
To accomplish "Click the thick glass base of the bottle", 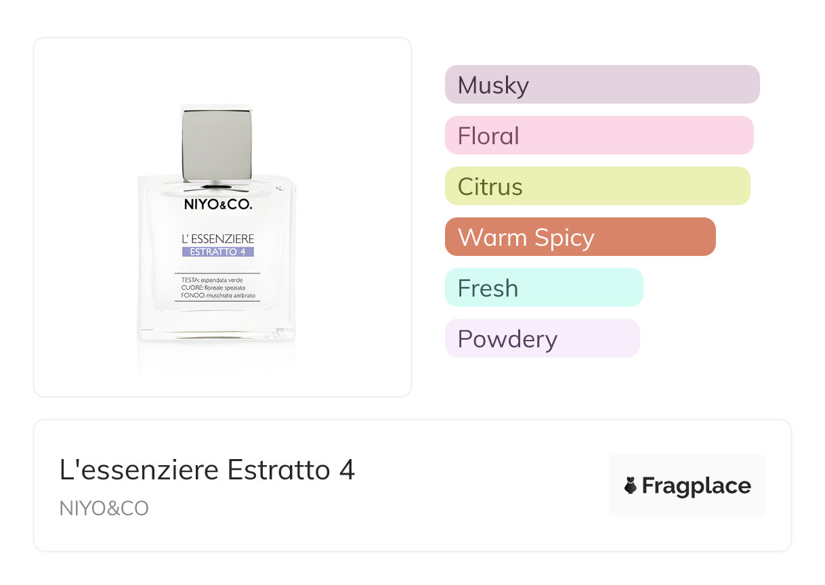I will (217, 328).
